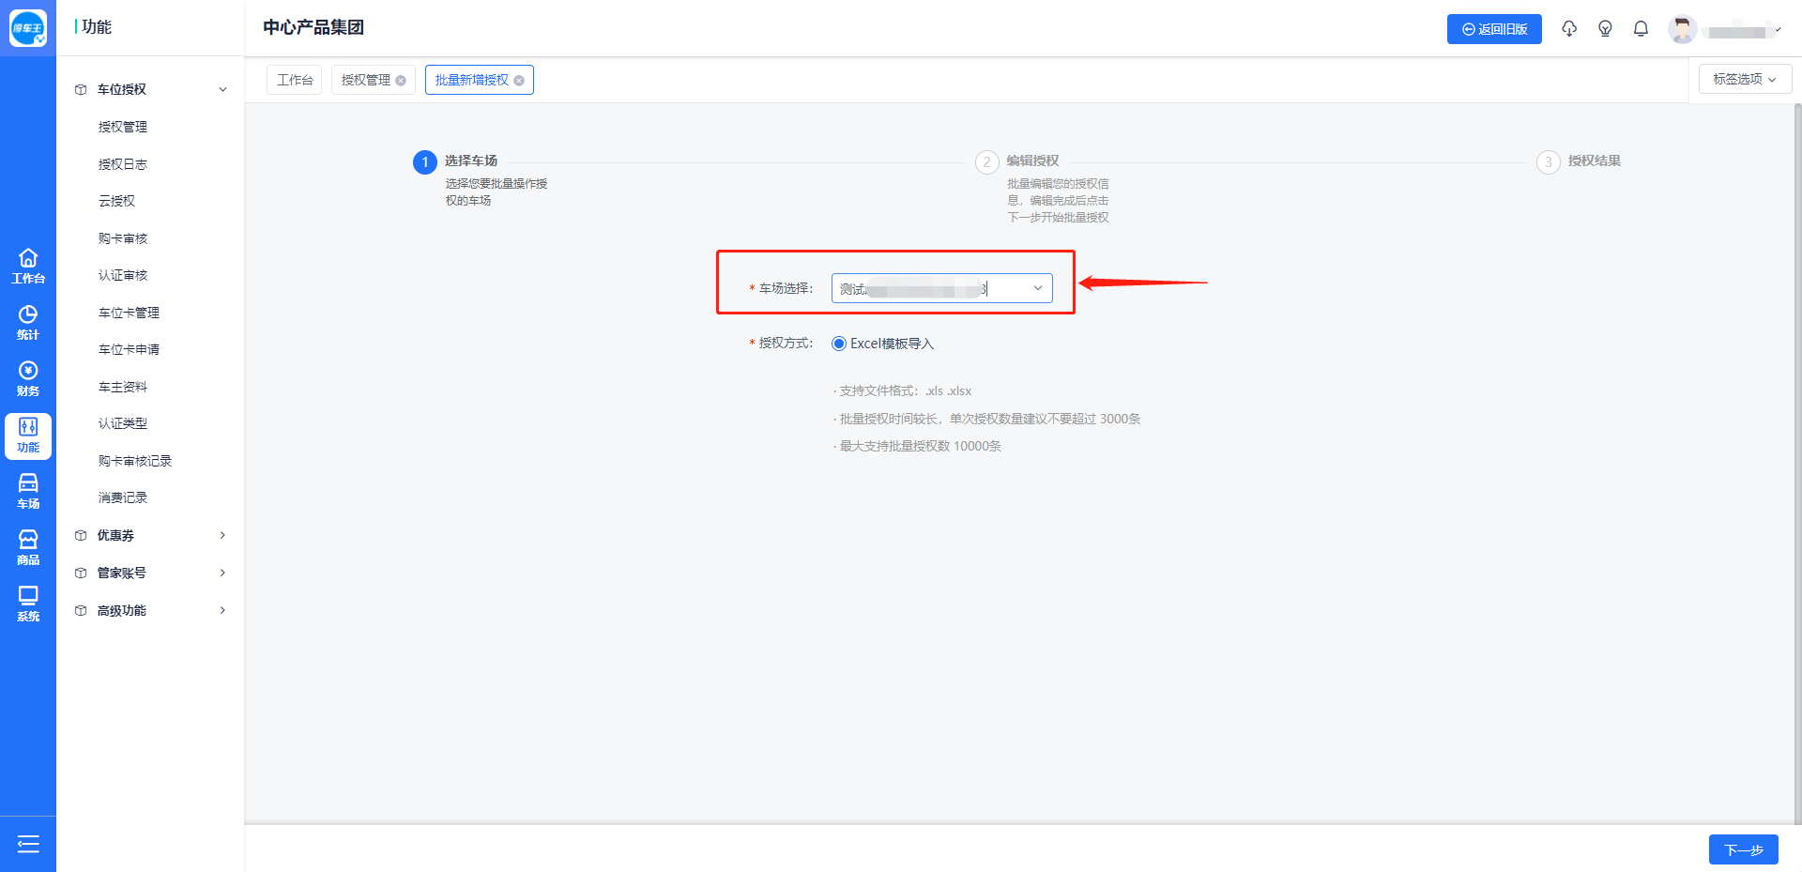Open the 系统 sidebar section
The height and width of the screenshot is (872, 1802).
pos(28,604)
